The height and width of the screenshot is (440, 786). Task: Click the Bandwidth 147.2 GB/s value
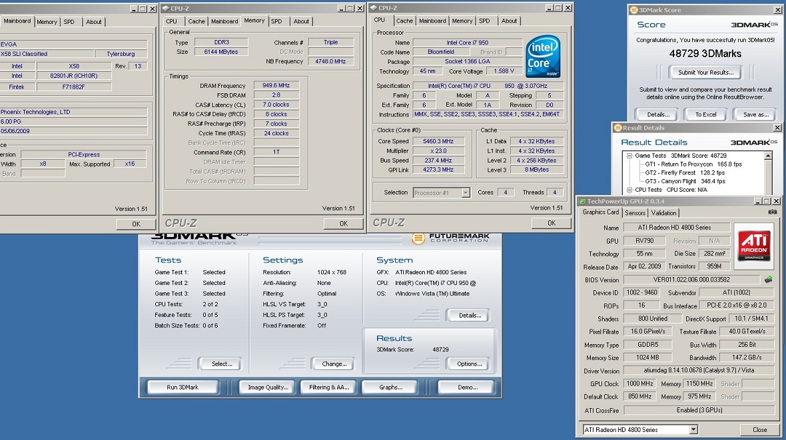coord(747,357)
